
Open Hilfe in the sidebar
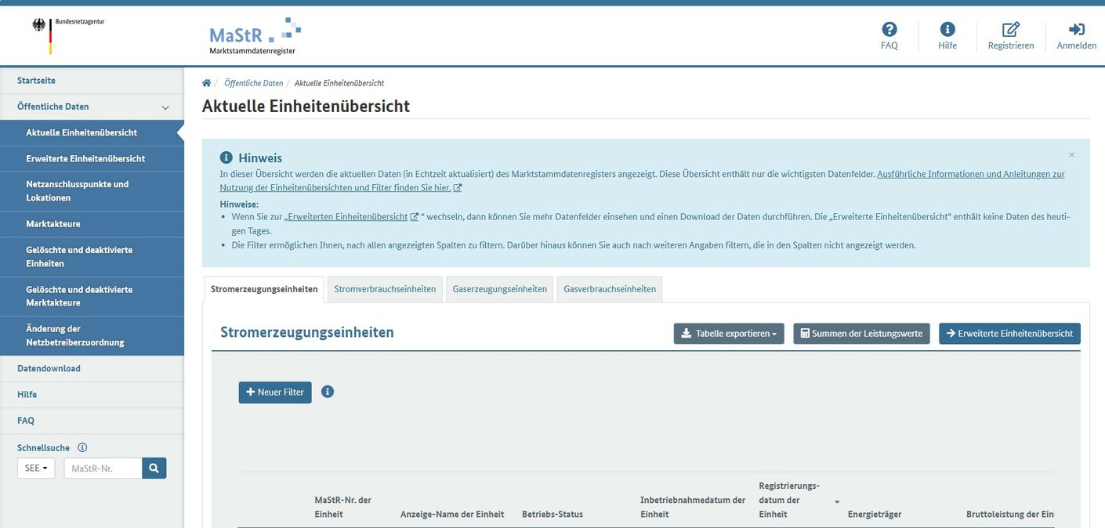click(x=92, y=395)
